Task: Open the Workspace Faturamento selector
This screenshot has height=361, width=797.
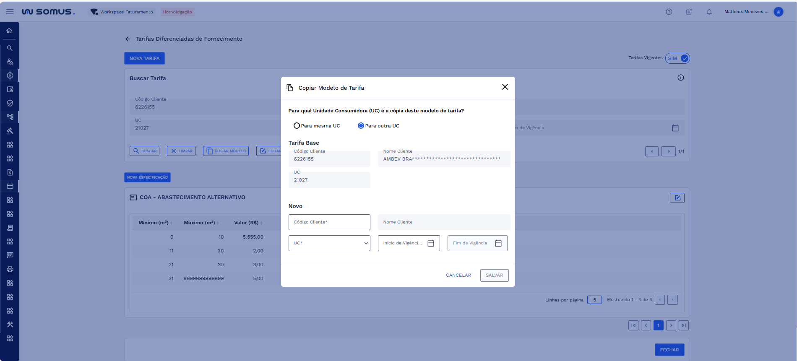Action: (x=122, y=12)
